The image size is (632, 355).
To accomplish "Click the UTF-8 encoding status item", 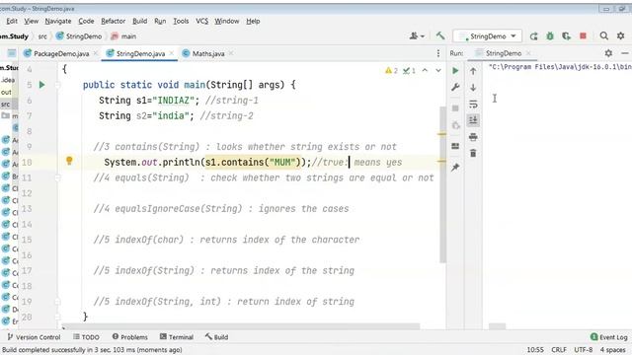I will [x=584, y=350].
